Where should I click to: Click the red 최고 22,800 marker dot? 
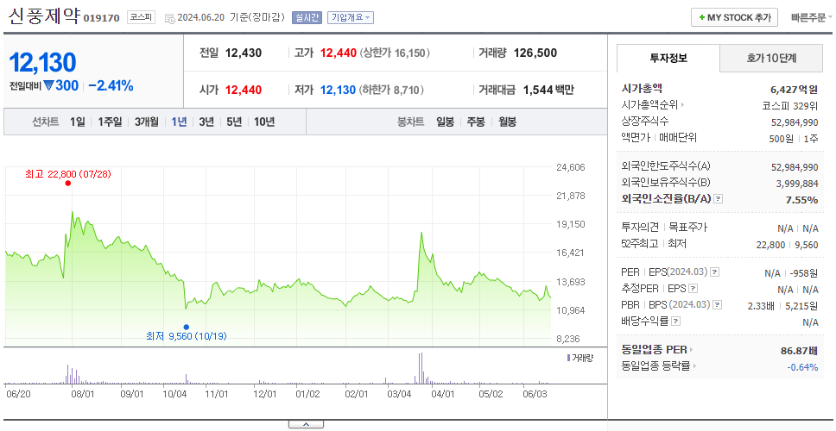[67, 184]
